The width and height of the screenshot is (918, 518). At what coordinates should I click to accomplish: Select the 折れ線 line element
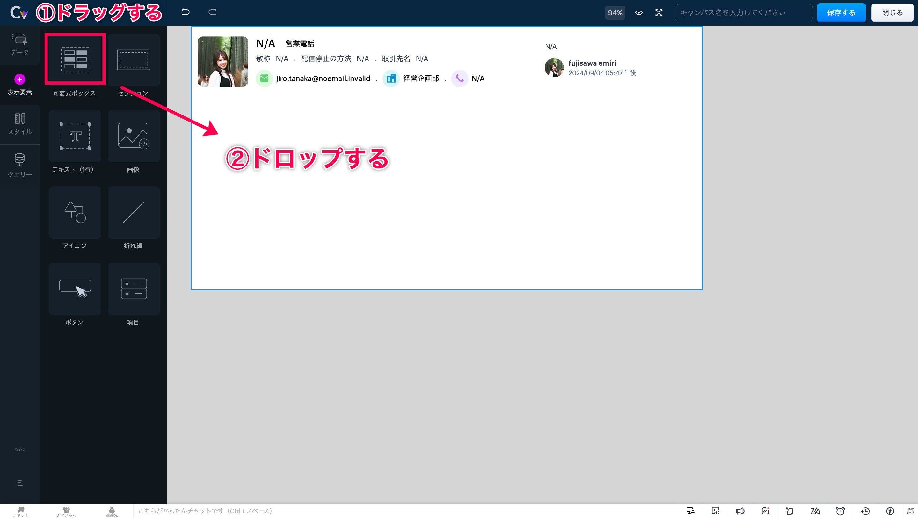click(134, 212)
